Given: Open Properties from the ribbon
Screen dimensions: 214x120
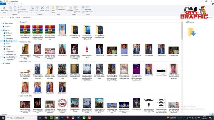Looking at the screenshot, I should tap(70, 9).
